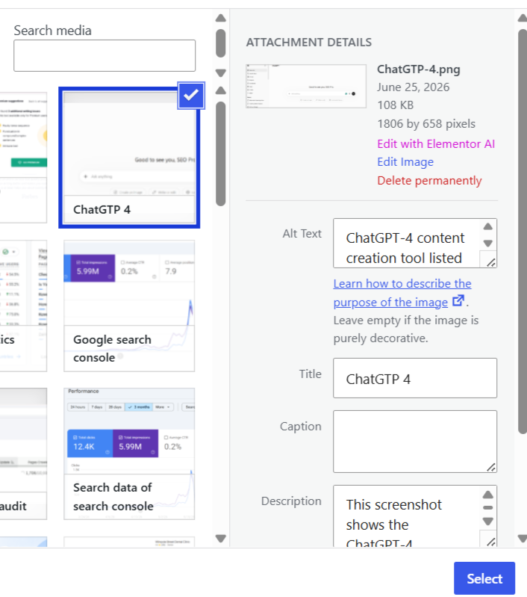Click the short scrollbar thumb beside Search media
Image resolution: width=527 pixels, height=597 pixels.
221,43
